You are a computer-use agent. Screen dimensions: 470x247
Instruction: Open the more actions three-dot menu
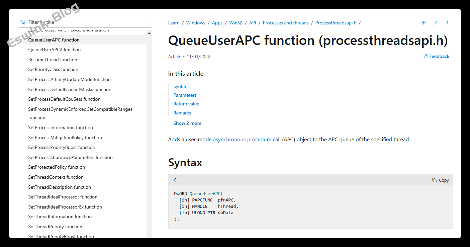[x=447, y=23]
